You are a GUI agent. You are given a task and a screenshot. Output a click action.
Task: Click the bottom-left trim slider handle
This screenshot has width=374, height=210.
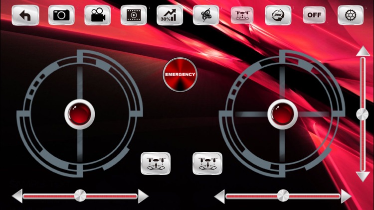pos(80,196)
